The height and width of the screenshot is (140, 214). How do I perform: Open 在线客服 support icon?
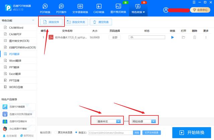(3, 136)
